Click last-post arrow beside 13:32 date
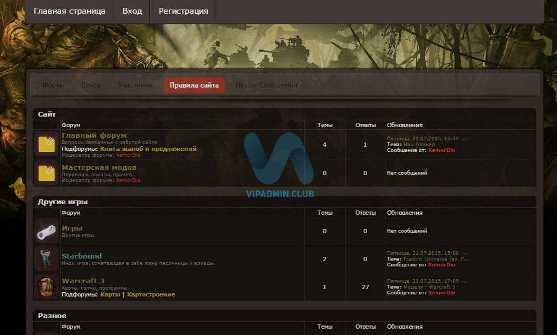 464,139
